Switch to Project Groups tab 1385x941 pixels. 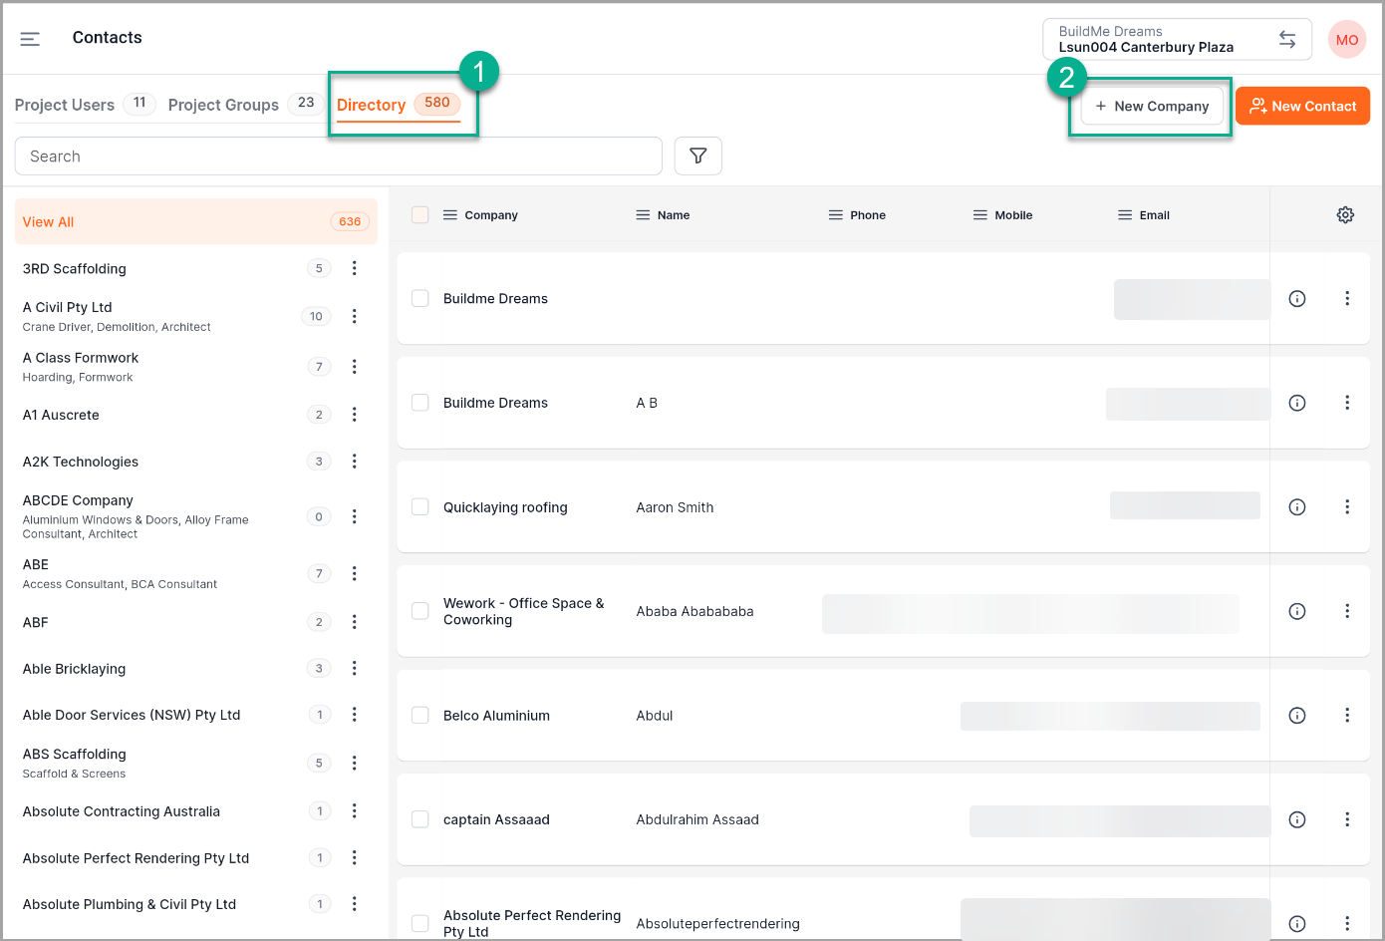(223, 105)
